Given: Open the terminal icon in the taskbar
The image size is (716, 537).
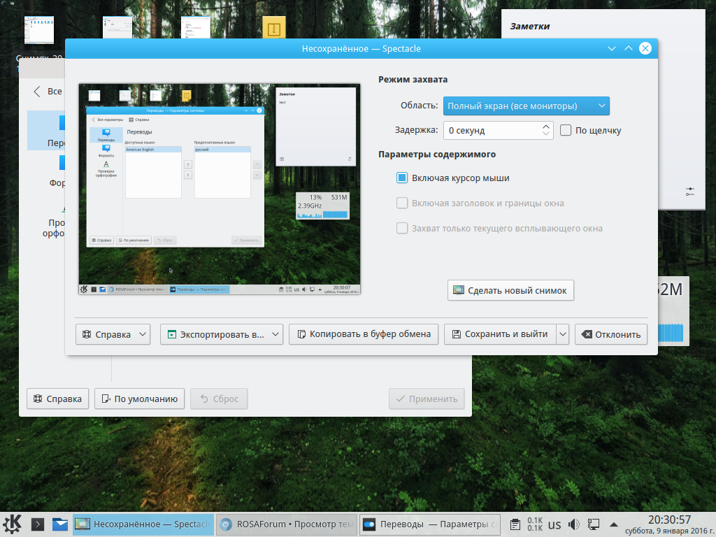Looking at the screenshot, I should coord(38,524).
